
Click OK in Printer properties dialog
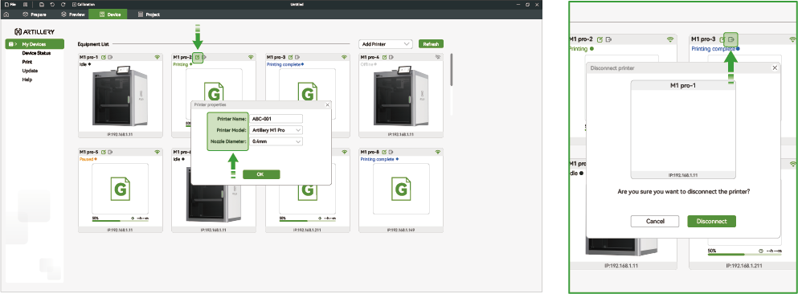[x=262, y=174]
